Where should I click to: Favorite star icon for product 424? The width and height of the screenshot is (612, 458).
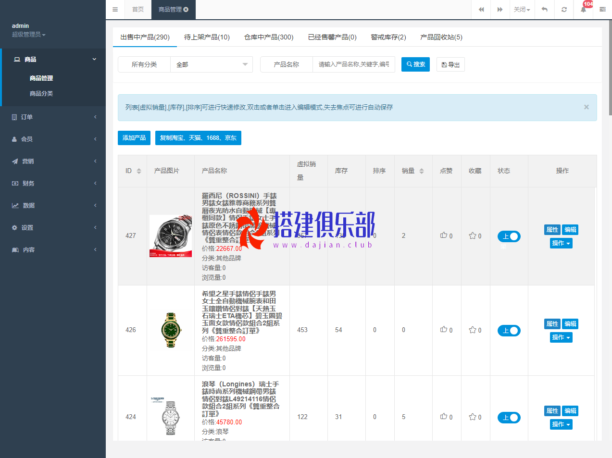(x=473, y=417)
